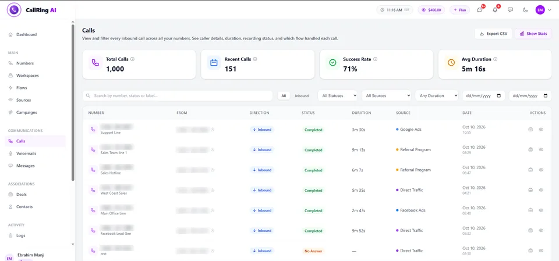
Task: Click the archive icon for Sales Hotline call
Action: [530, 170]
